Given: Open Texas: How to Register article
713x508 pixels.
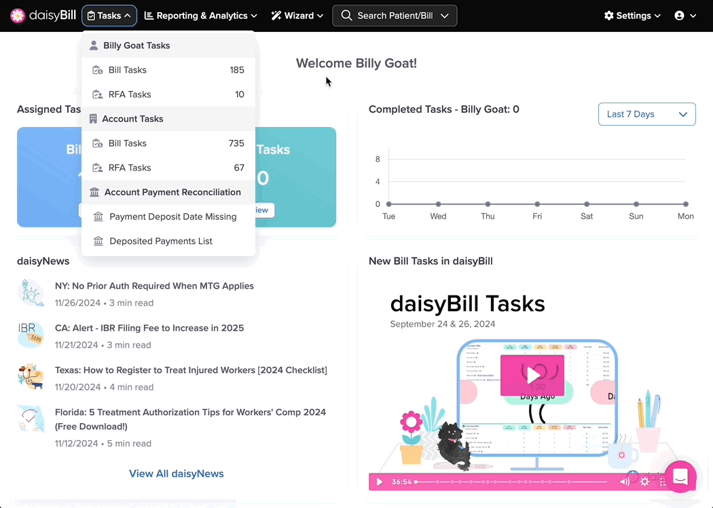Looking at the screenshot, I should [x=191, y=370].
